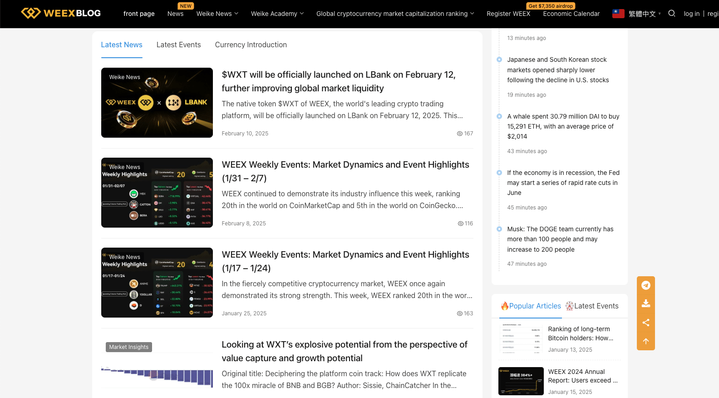The image size is (719, 398).
Task: Click the Telegram floating button
Action: [646, 285]
